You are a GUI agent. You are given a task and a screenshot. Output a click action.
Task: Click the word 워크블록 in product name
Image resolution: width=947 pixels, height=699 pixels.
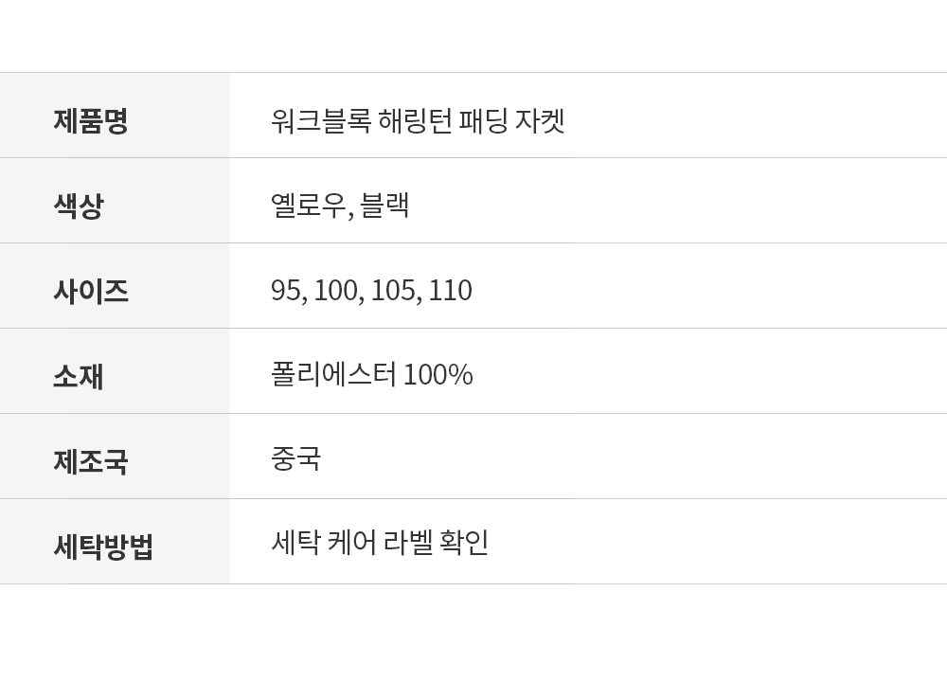[320, 121]
